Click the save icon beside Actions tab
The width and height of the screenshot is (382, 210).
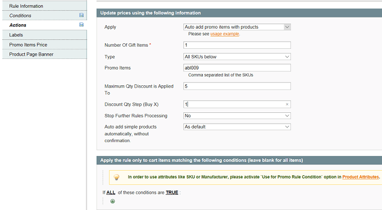click(81, 25)
